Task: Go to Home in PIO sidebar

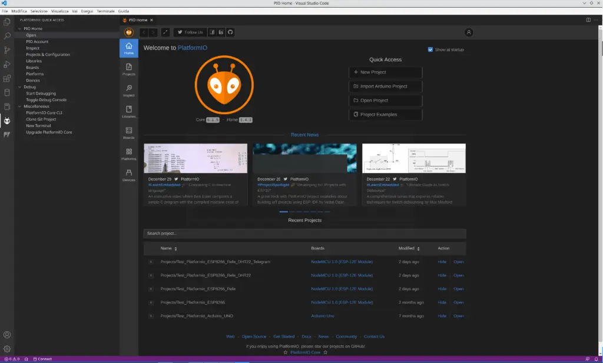Action: [x=129, y=48]
